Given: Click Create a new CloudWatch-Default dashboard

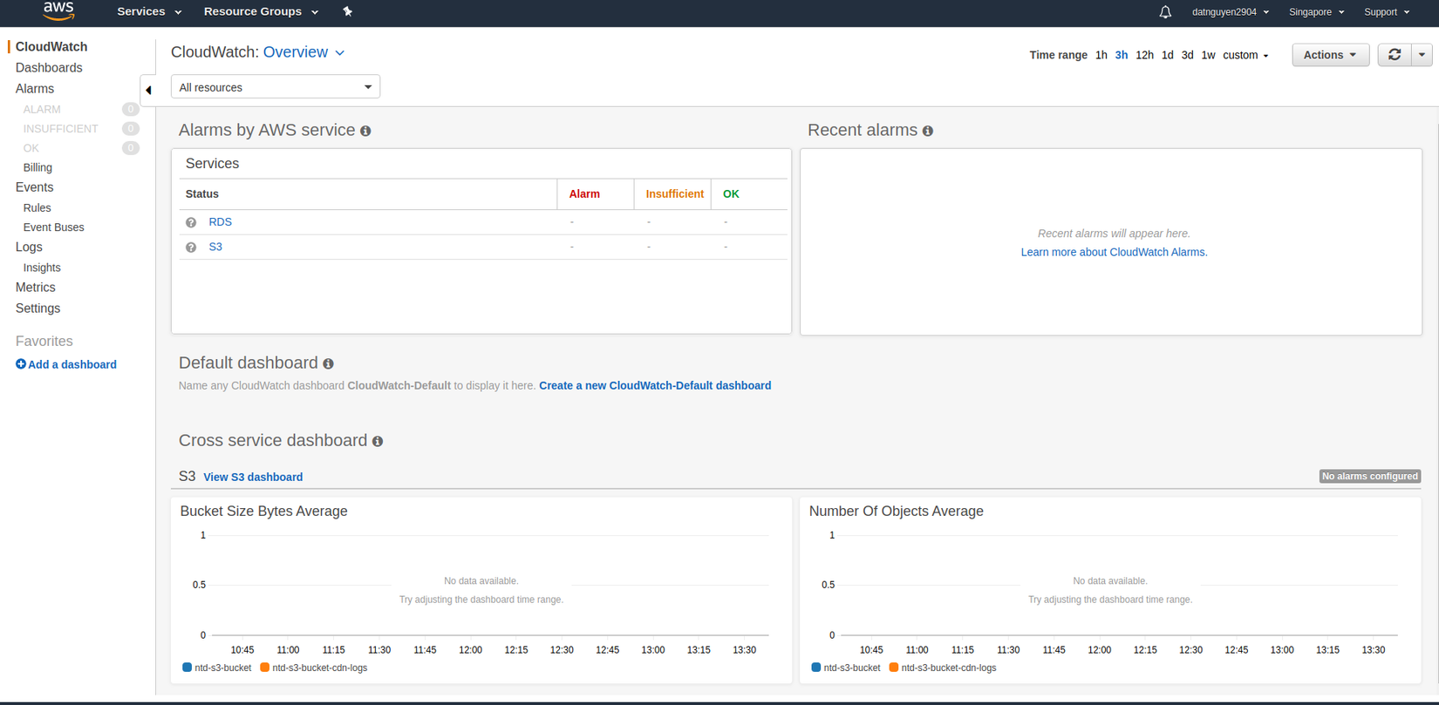Looking at the screenshot, I should click(x=655, y=386).
